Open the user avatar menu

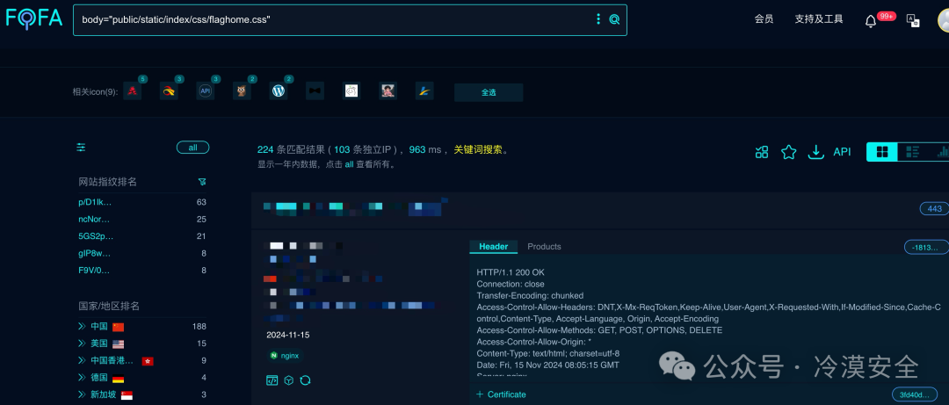click(943, 20)
